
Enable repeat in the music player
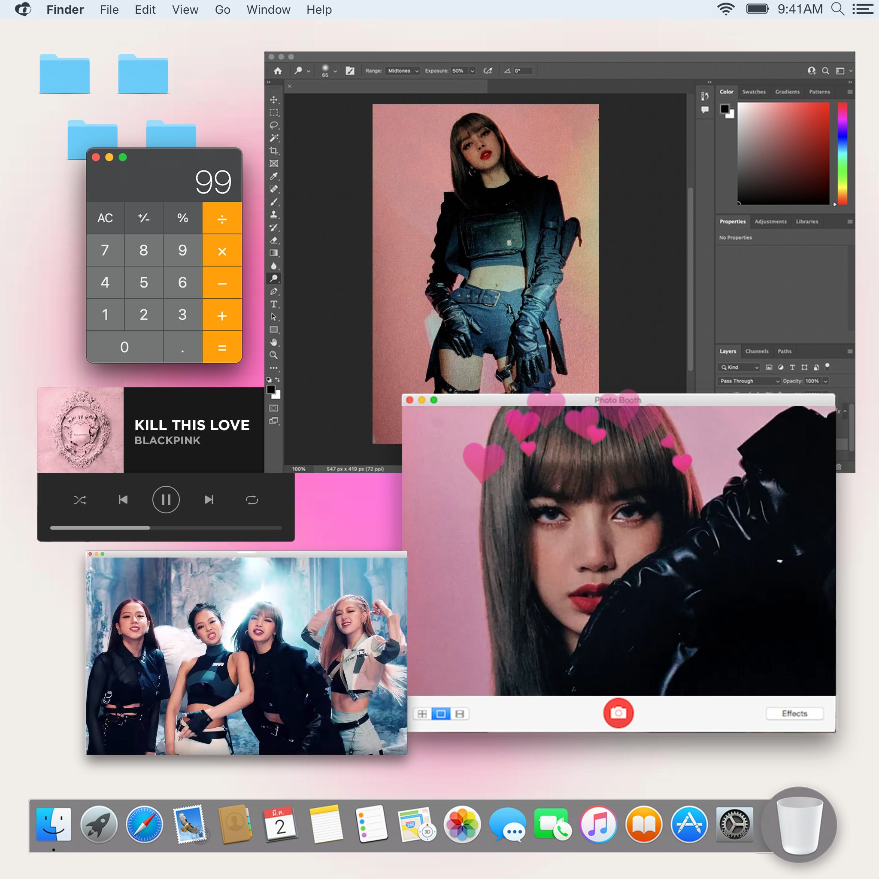252,499
